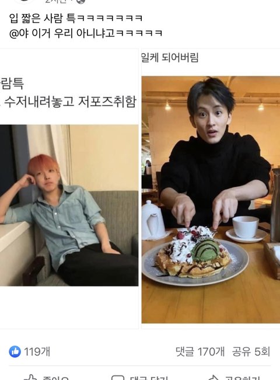Tap the share arrow icon

click(x=213, y=378)
